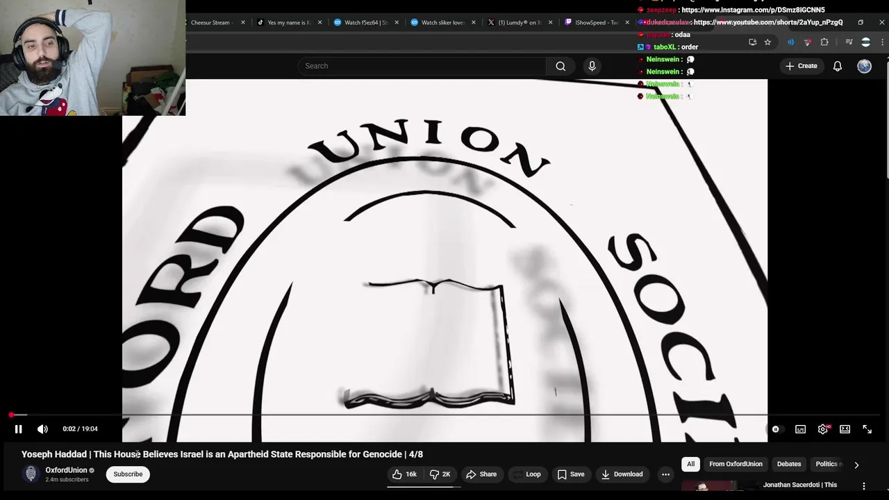The height and width of the screenshot is (500, 889).
Task: Open options for Jonathan Sacerdoti video
Action: pyautogui.click(x=864, y=486)
